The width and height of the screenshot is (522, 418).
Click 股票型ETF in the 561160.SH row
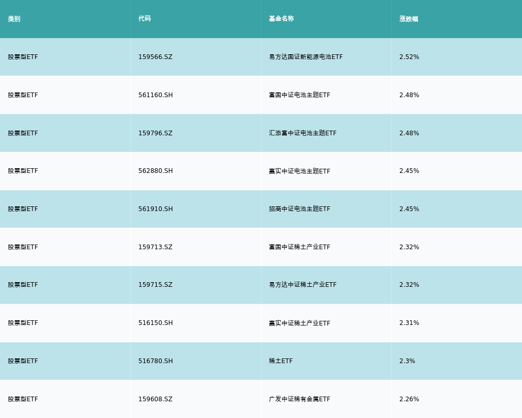pos(23,95)
